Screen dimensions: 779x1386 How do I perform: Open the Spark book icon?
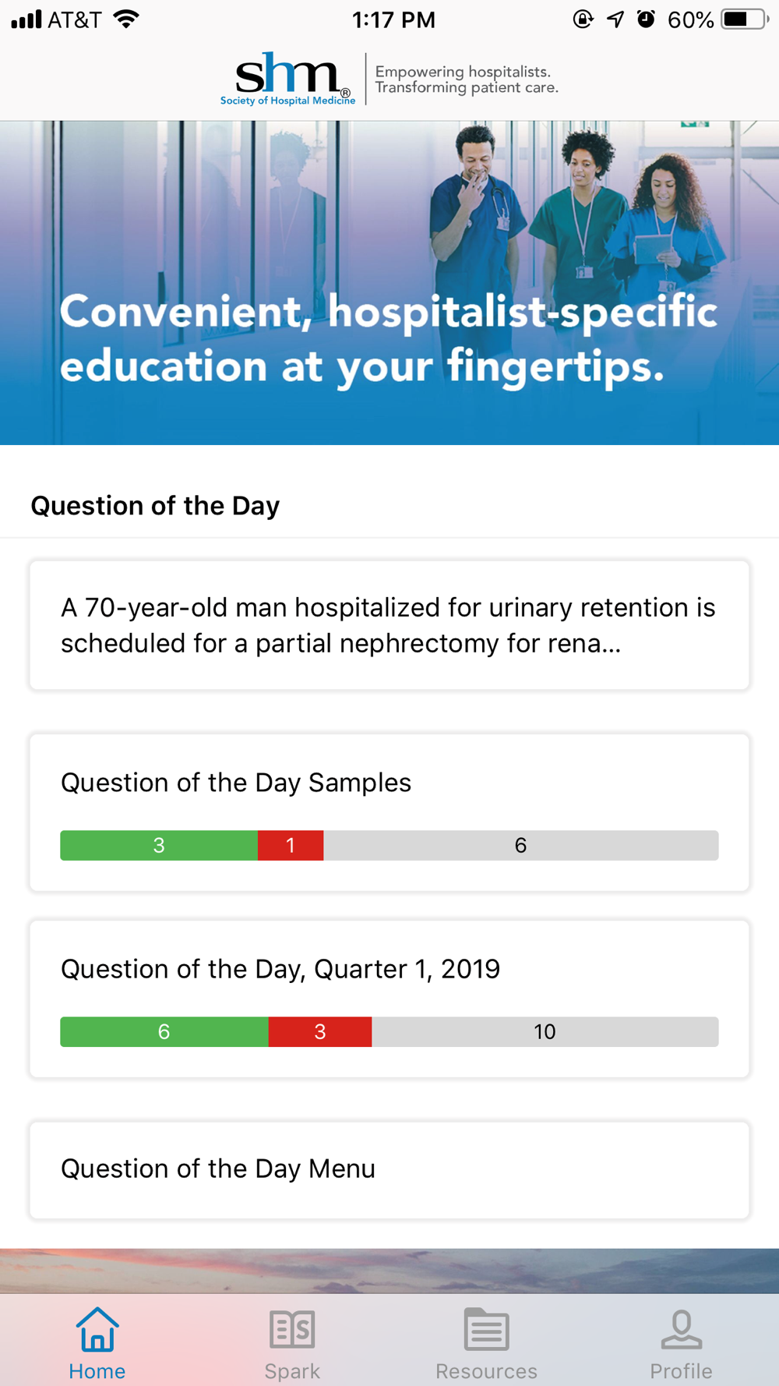pyautogui.click(x=292, y=1330)
